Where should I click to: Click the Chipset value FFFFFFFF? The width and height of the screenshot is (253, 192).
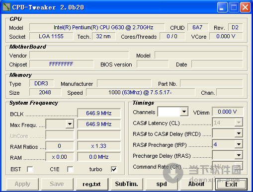[62, 64]
